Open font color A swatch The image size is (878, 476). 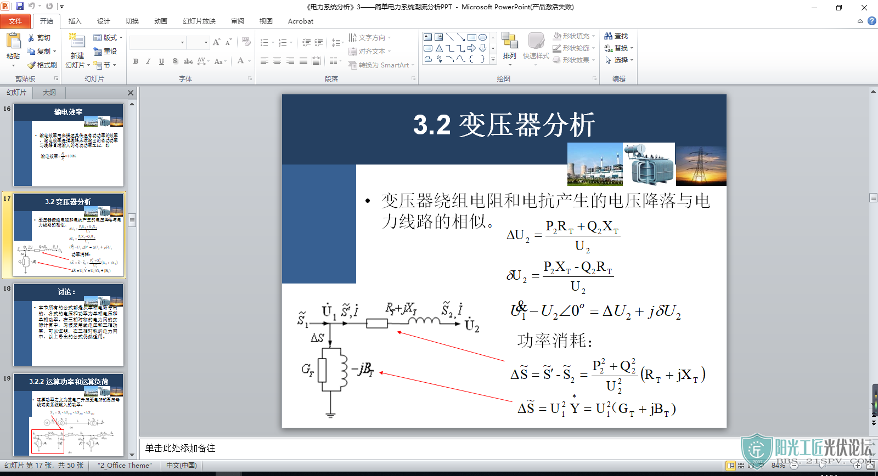click(240, 61)
